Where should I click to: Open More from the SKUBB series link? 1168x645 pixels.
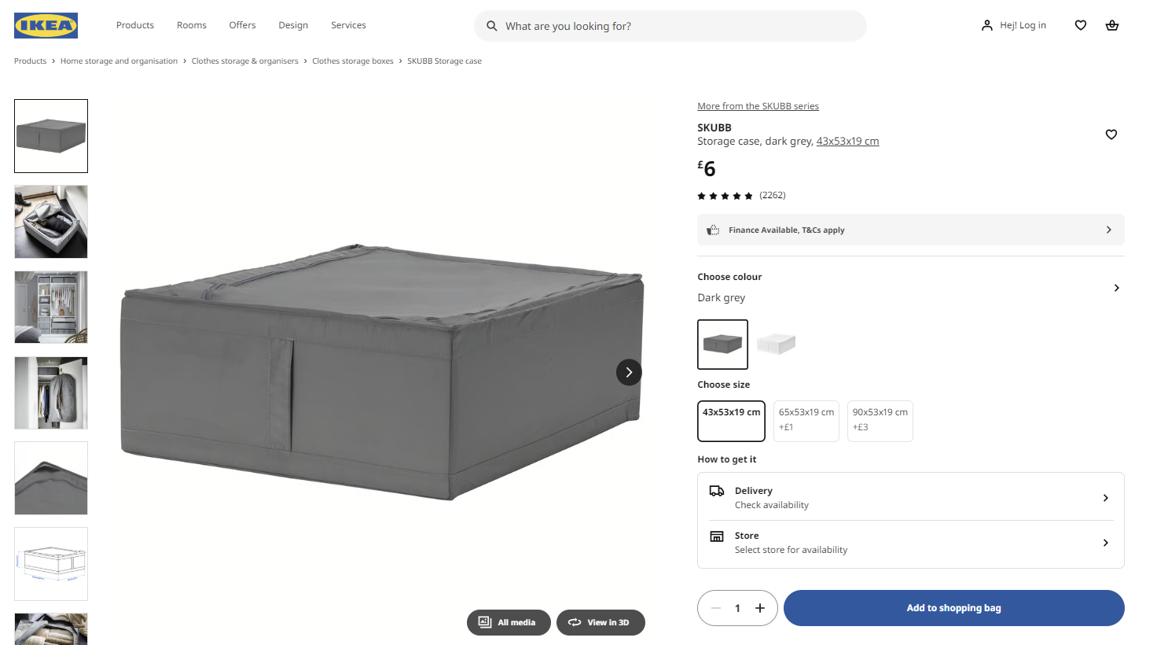pyautogui.click(x=758, y=106)
